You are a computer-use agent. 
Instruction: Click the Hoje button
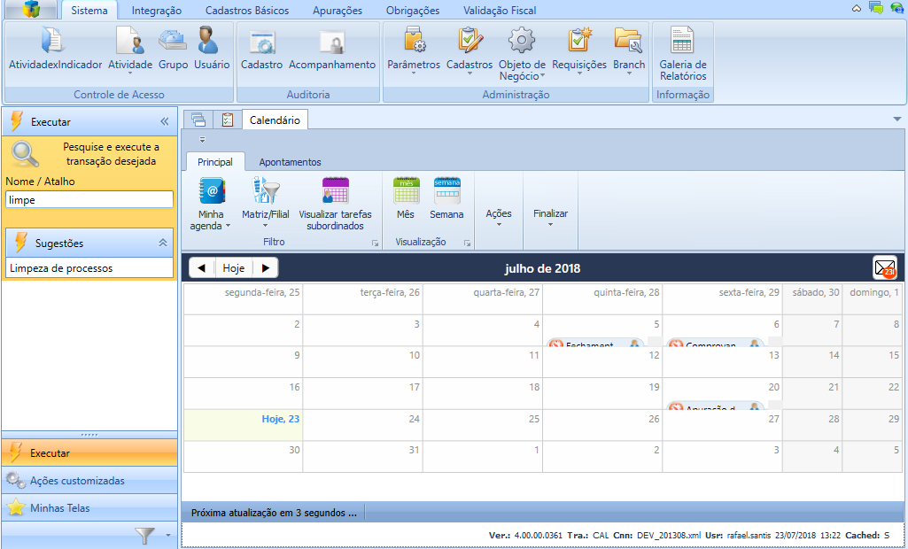point(234,268)
